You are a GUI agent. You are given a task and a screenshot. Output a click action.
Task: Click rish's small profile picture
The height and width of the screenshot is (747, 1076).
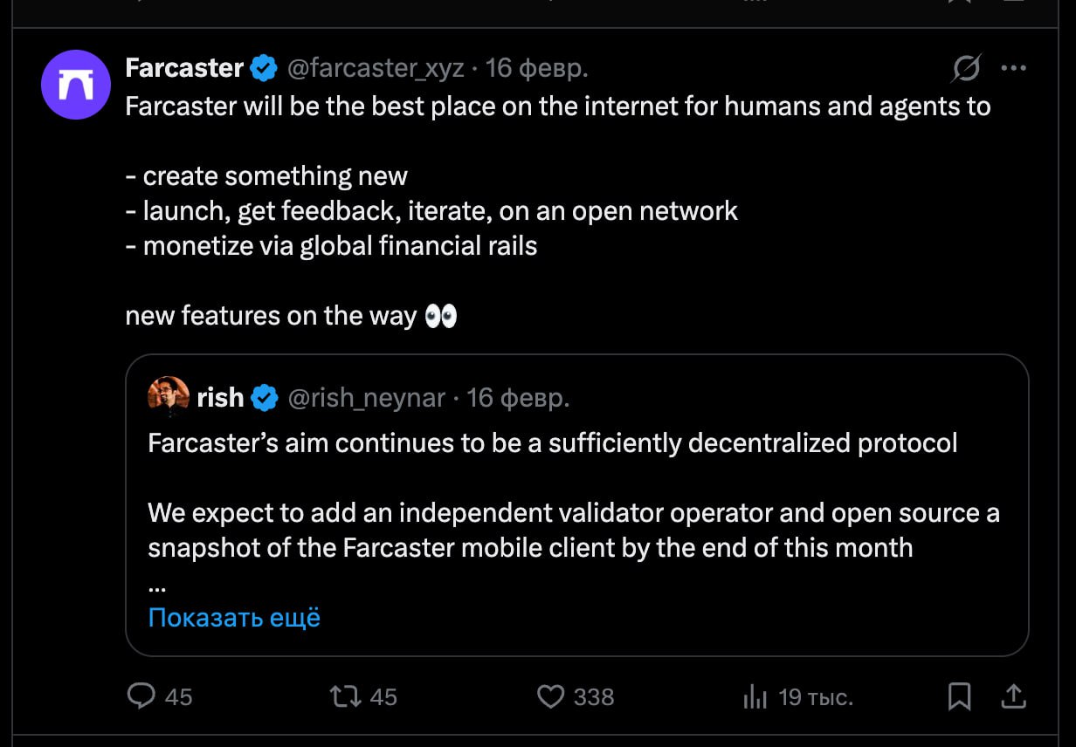point(169,398)
